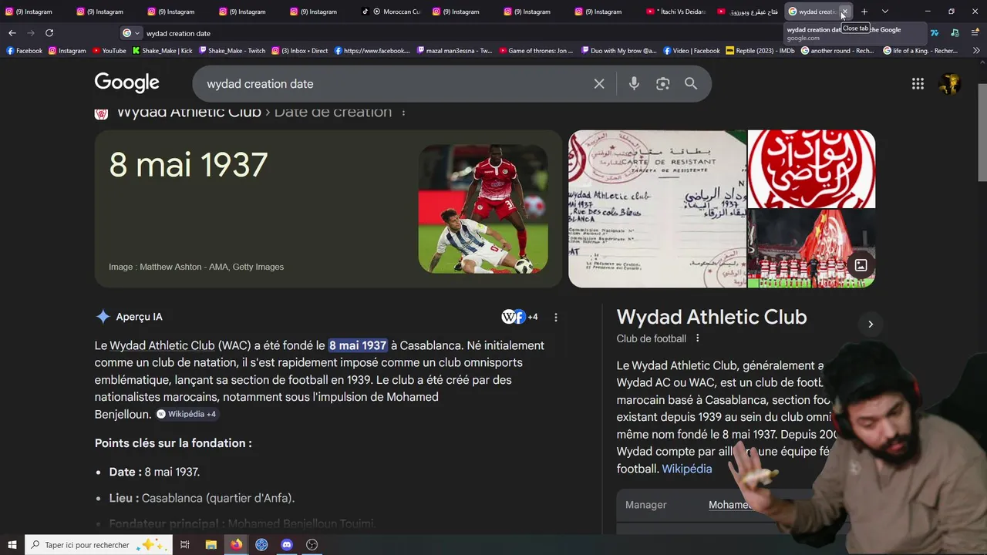
Task: Submit search using the magnifier icon
Action: pos(691,84)
